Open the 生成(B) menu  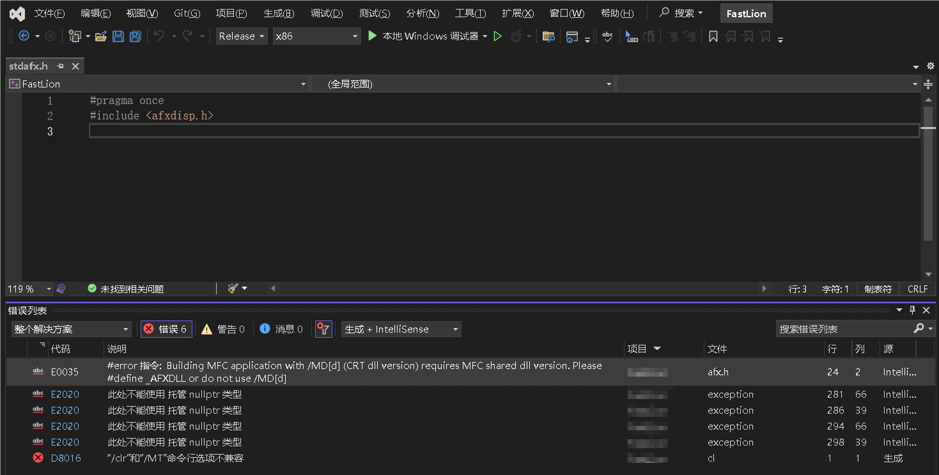point(279,13)
